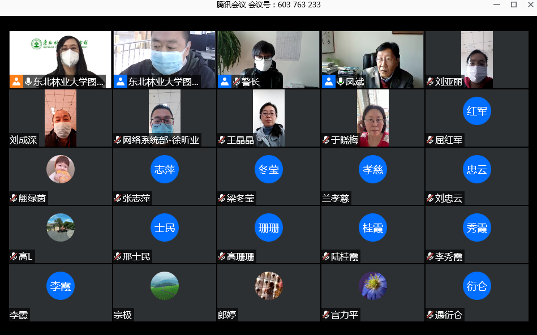The width and height of the screenshot is (537, 335).
Task: Click the muted mic icon beside 王晶晶
Action: coord(222,140)
